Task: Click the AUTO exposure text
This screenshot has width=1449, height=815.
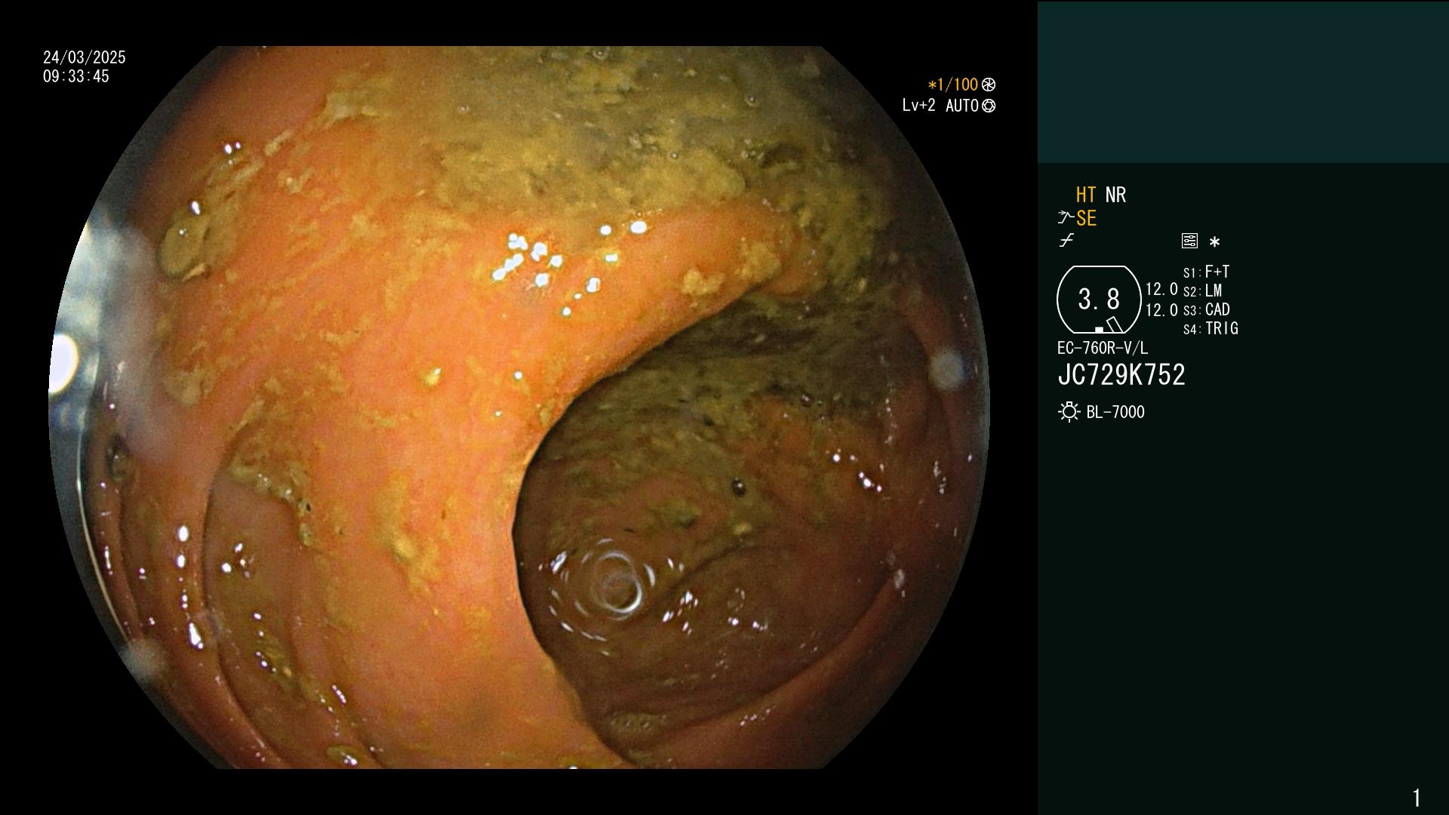Action: (x=962, y=106)
